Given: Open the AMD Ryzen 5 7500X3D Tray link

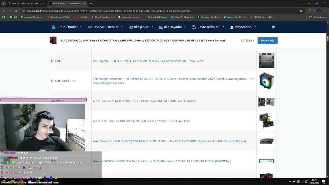Looking at the screenshot, I should click(x=149, y=61).
